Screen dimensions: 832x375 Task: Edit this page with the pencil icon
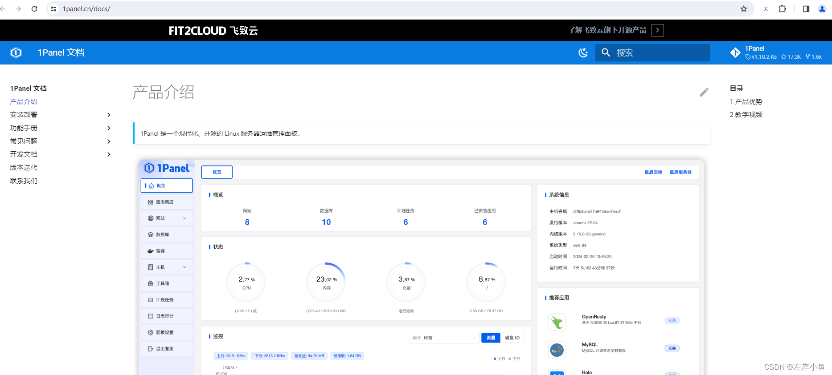[x=704, y=92]
